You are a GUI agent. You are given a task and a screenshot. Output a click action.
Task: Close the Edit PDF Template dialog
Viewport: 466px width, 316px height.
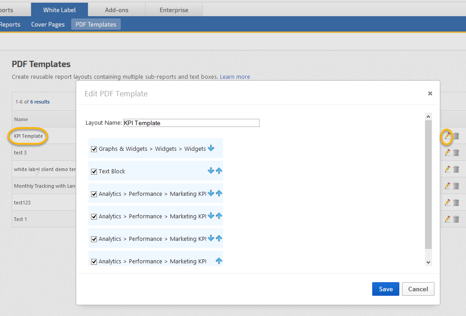pos(430,94)
